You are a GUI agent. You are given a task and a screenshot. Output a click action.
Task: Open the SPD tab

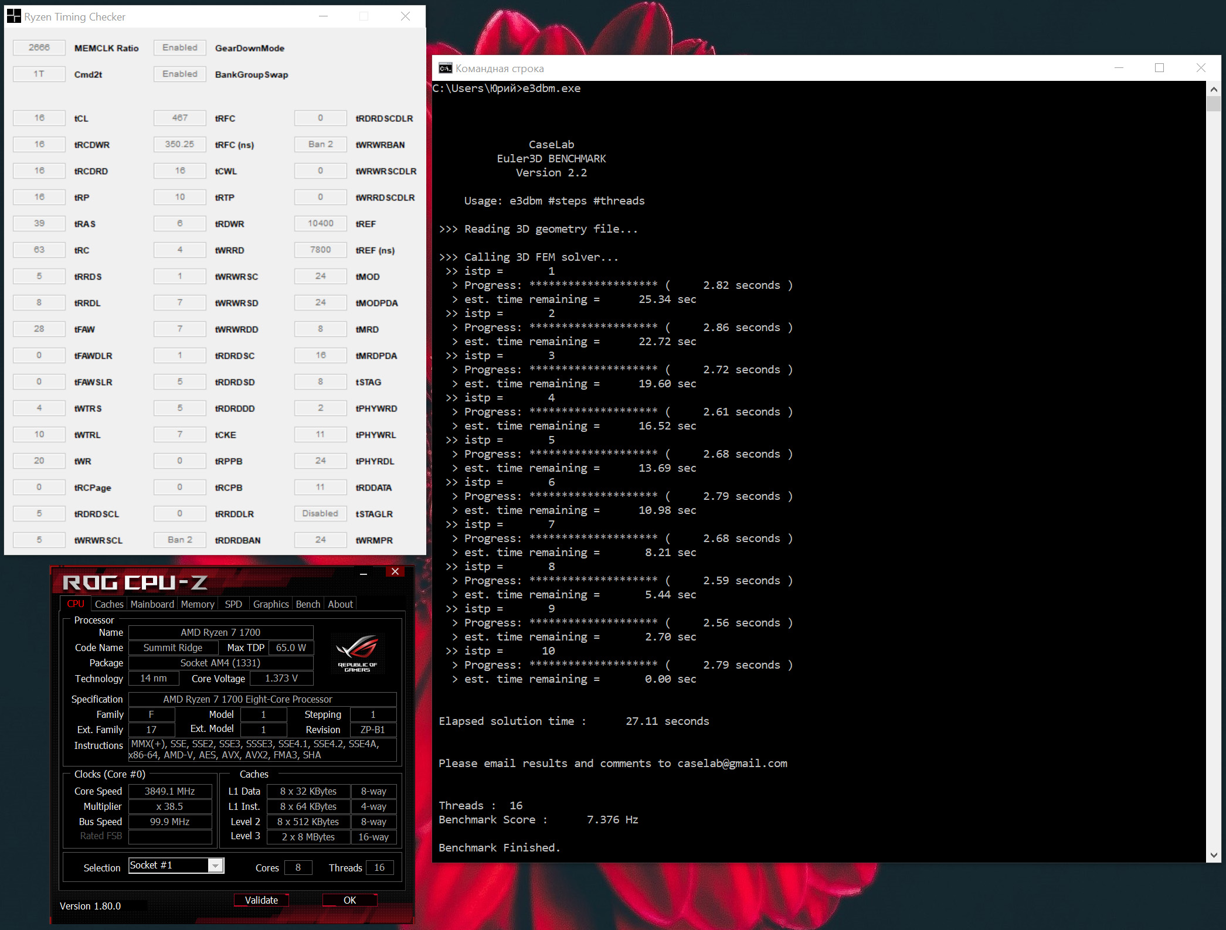(233, 604)
